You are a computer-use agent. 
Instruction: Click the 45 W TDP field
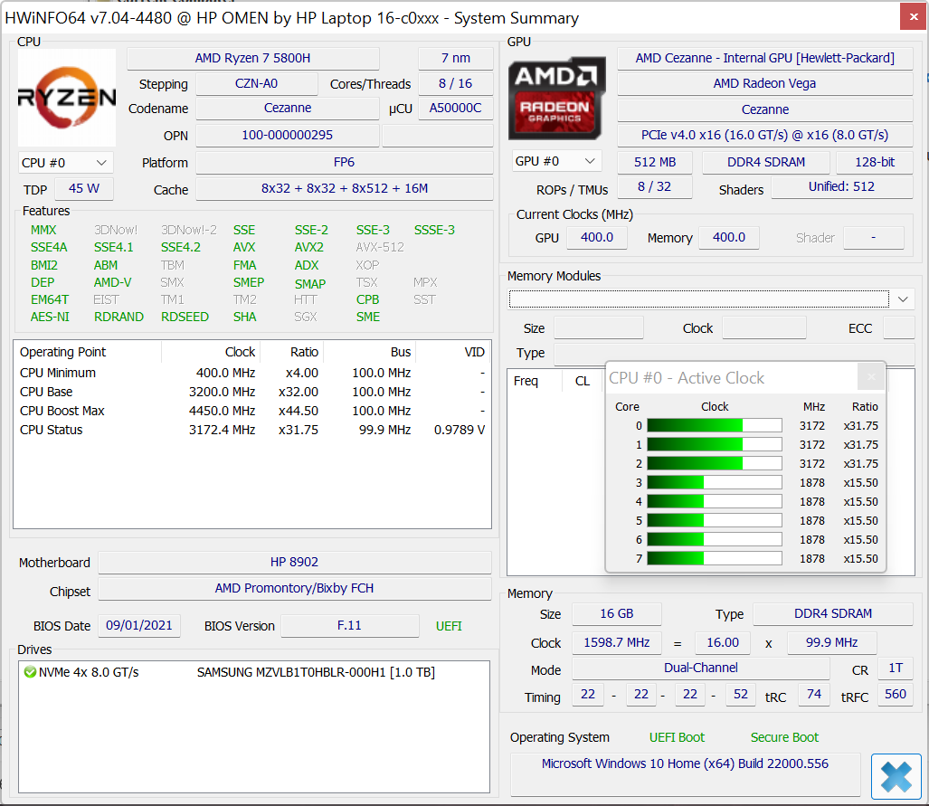[x=84, y=188]
